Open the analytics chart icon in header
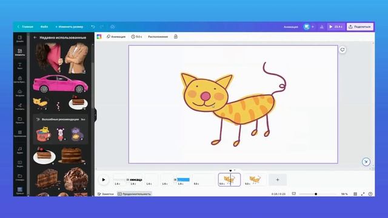Image resolution: width=388 pixels, height=218 pixels. coord(322,27)
